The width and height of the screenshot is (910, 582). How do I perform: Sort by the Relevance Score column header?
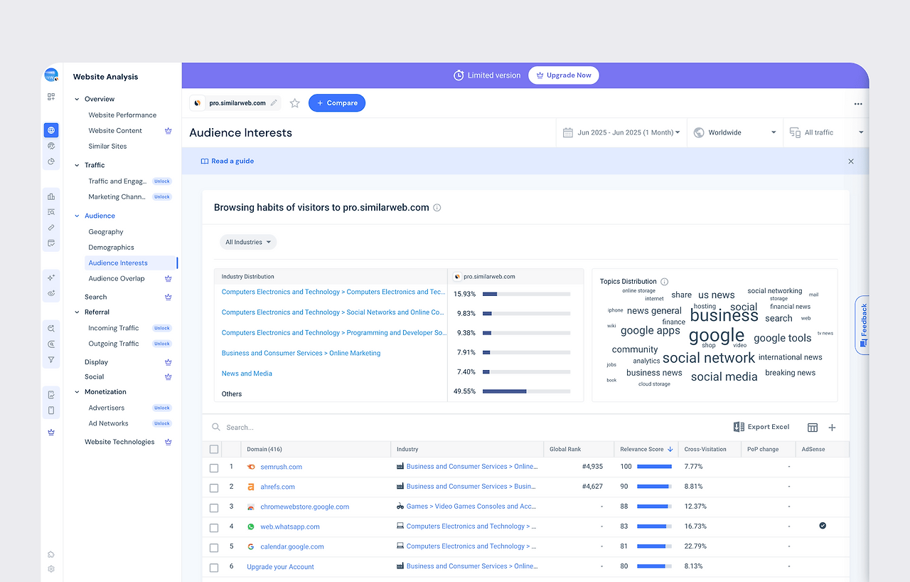pyautogui.click(x=646, y=450)
